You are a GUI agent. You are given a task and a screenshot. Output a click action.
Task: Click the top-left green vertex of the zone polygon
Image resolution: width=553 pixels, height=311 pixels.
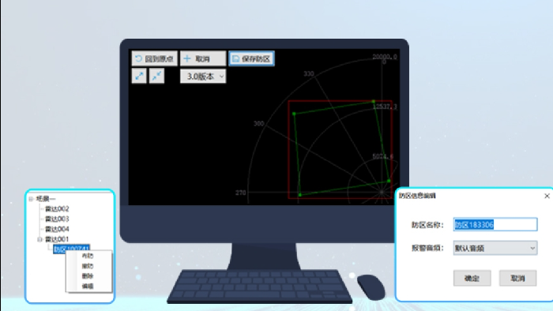[294, 114]
